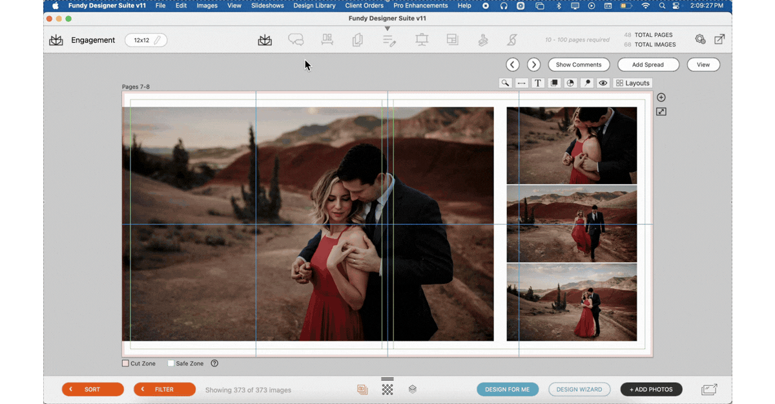The image size is (775, 404).
Task: Select the pin tool above the spread
Action: pos(586,83)
